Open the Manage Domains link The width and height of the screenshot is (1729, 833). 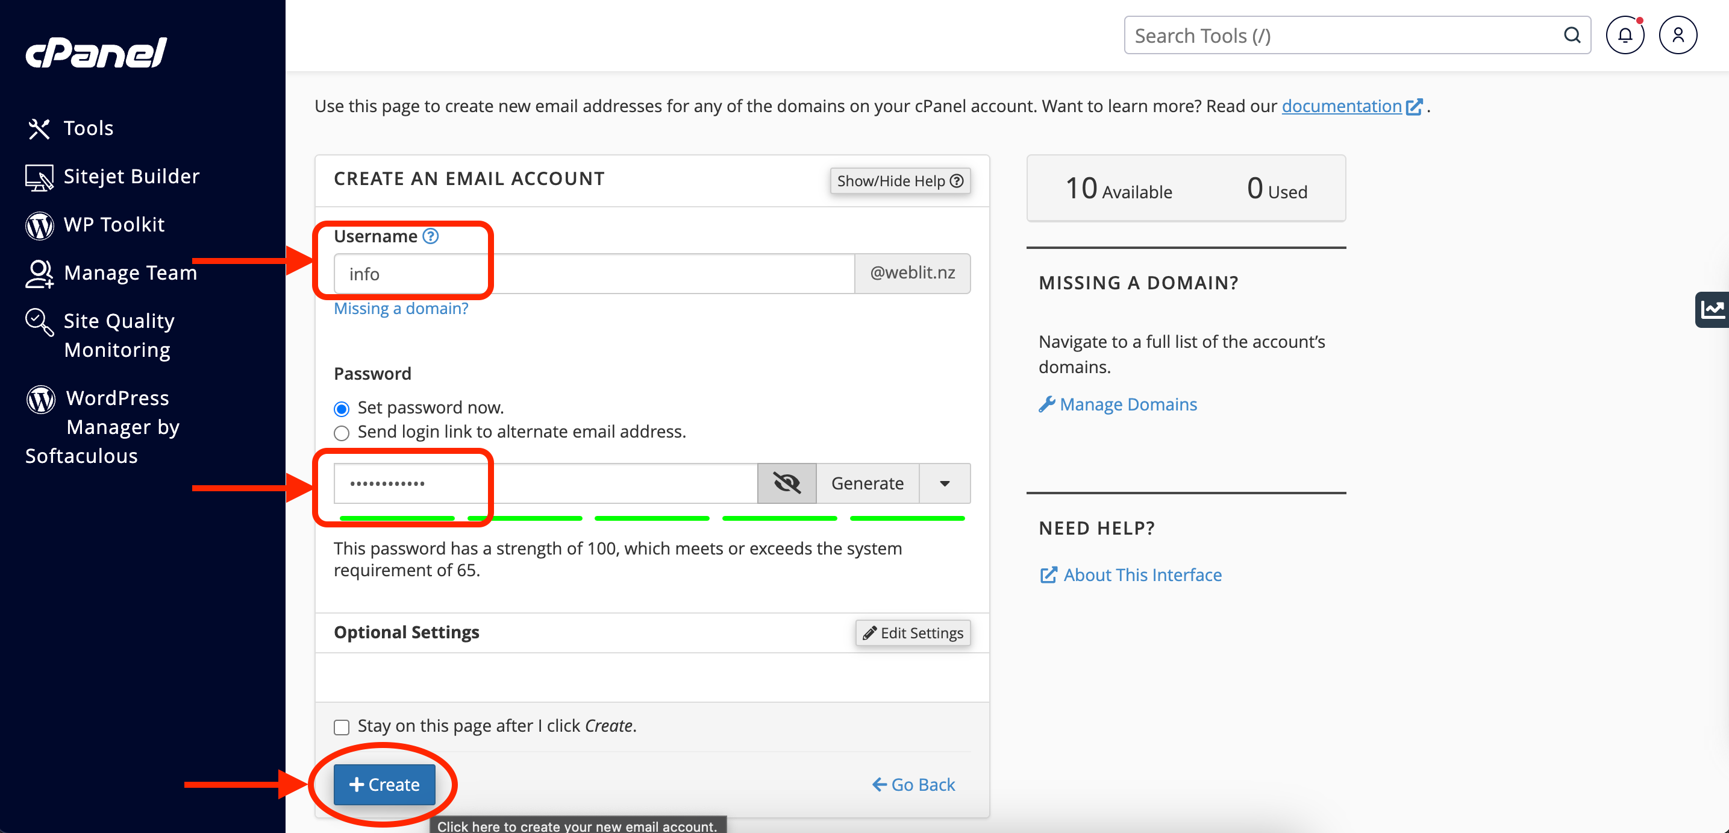click(x=1118, y=404)
